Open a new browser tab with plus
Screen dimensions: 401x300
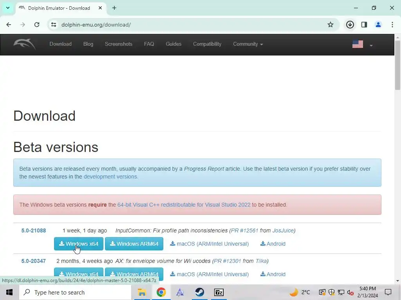pyautogui.click(x=114, y=8)
